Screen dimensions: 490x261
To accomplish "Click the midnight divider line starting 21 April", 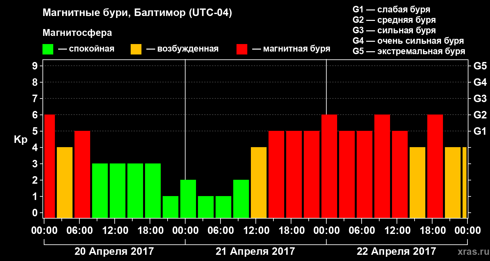I will pyautogui.click(x=185, y=119).
